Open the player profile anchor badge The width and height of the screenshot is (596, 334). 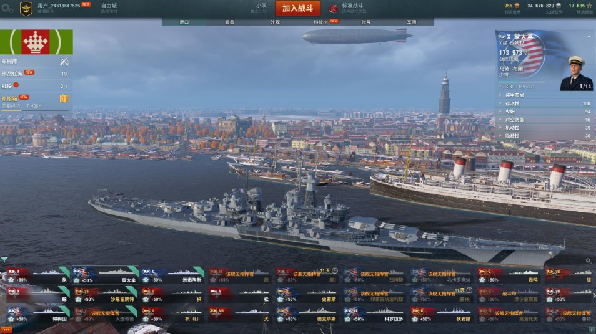pyautogui.click(x=26, y=8)
